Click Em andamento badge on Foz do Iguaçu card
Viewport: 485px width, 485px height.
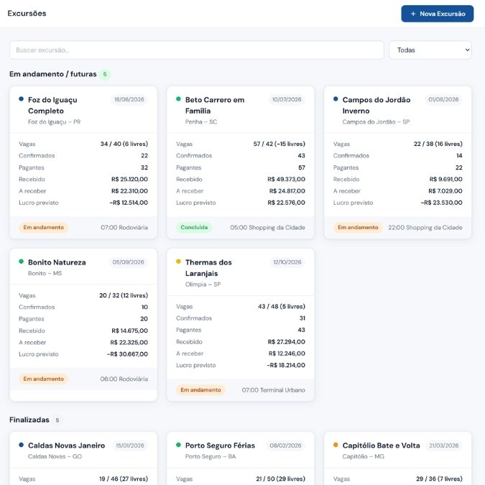point(44,227)
